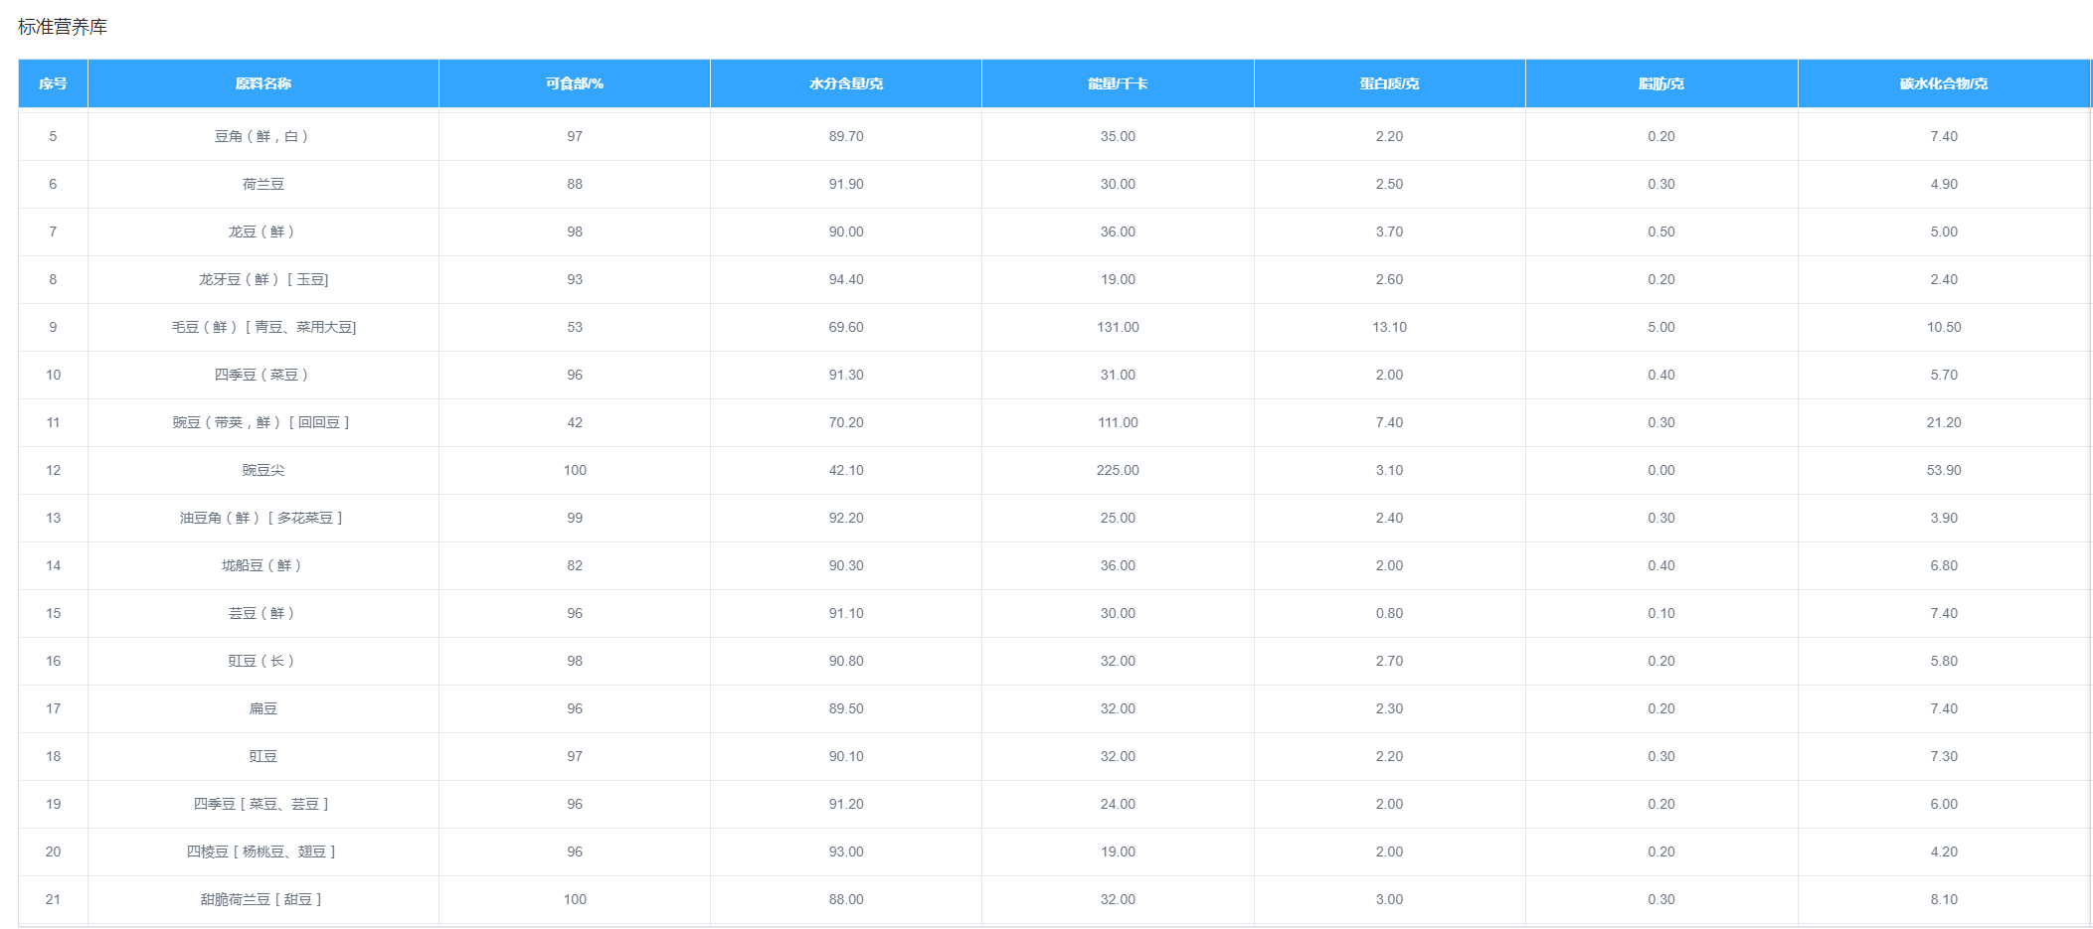Select 甜脆荷兰豆[甜豆] name cell
The width and height of the screenshot is (2093, 929).
coord(263,899)
